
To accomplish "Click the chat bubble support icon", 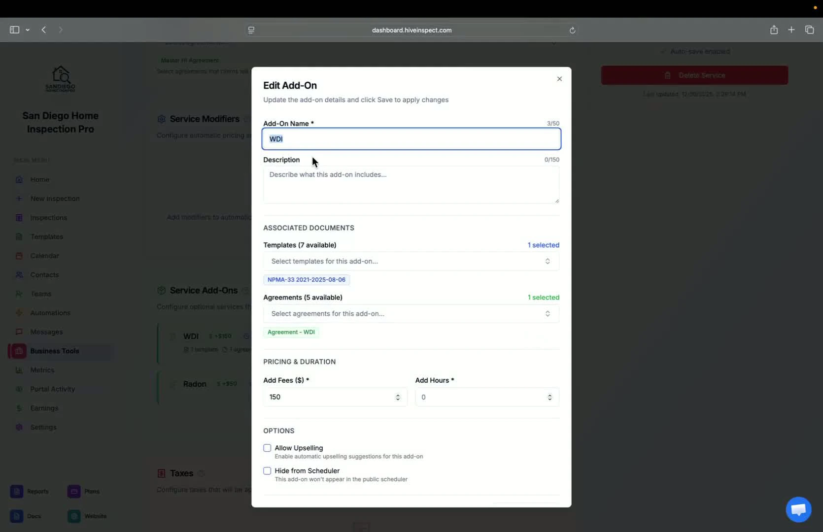I will tap(798, 509).
